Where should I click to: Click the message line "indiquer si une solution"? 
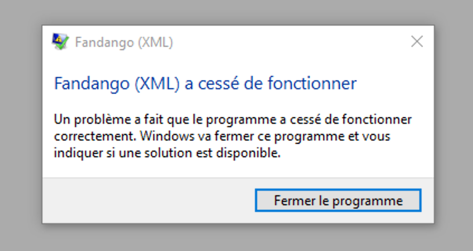[167, 153]
